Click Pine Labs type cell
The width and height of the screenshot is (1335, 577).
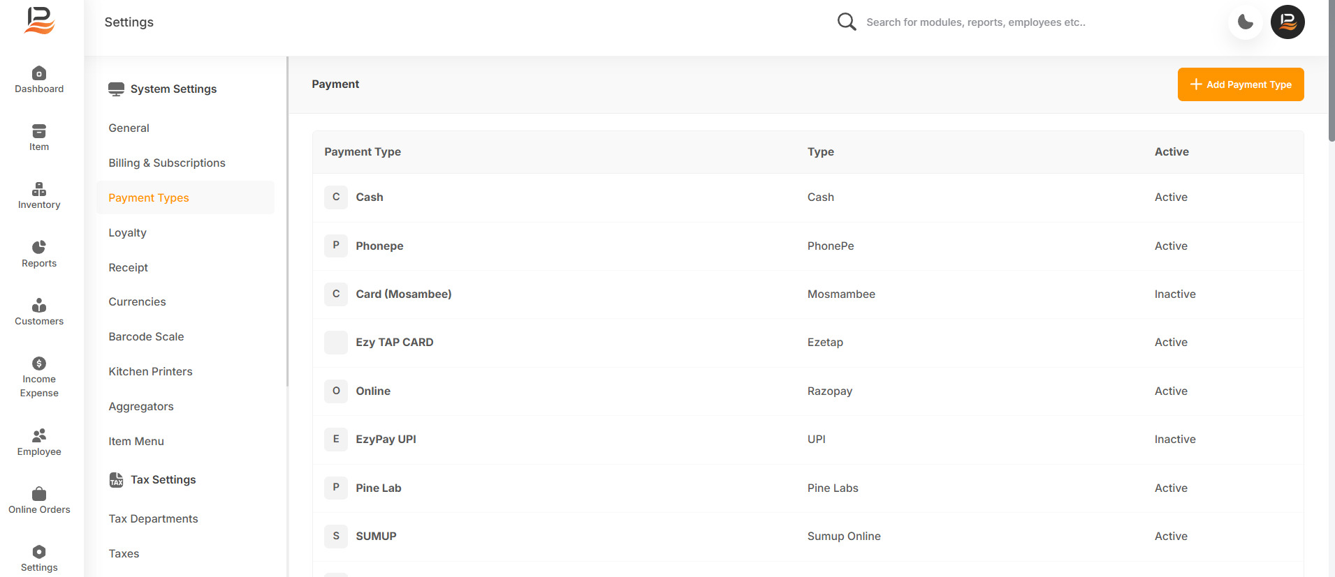[833, 488]
